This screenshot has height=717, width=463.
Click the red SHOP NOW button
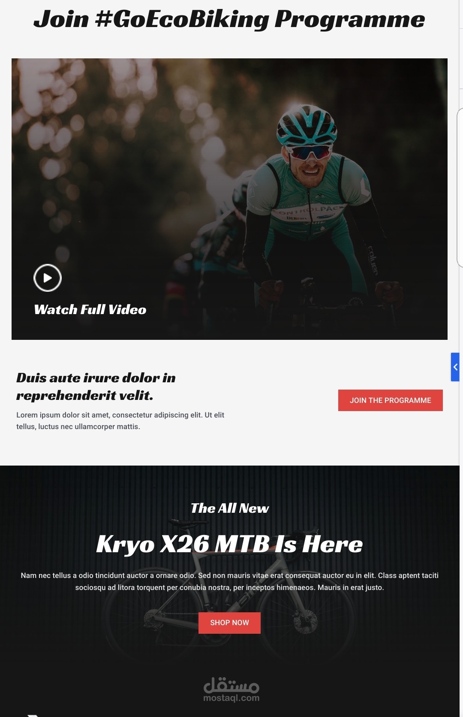[x=229, y=623]
